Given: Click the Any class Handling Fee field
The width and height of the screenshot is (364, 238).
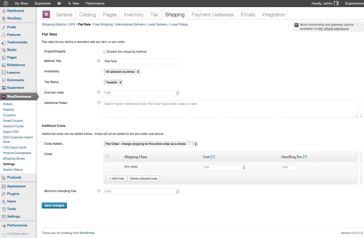Looking at the screenshot, I should 289,167.
